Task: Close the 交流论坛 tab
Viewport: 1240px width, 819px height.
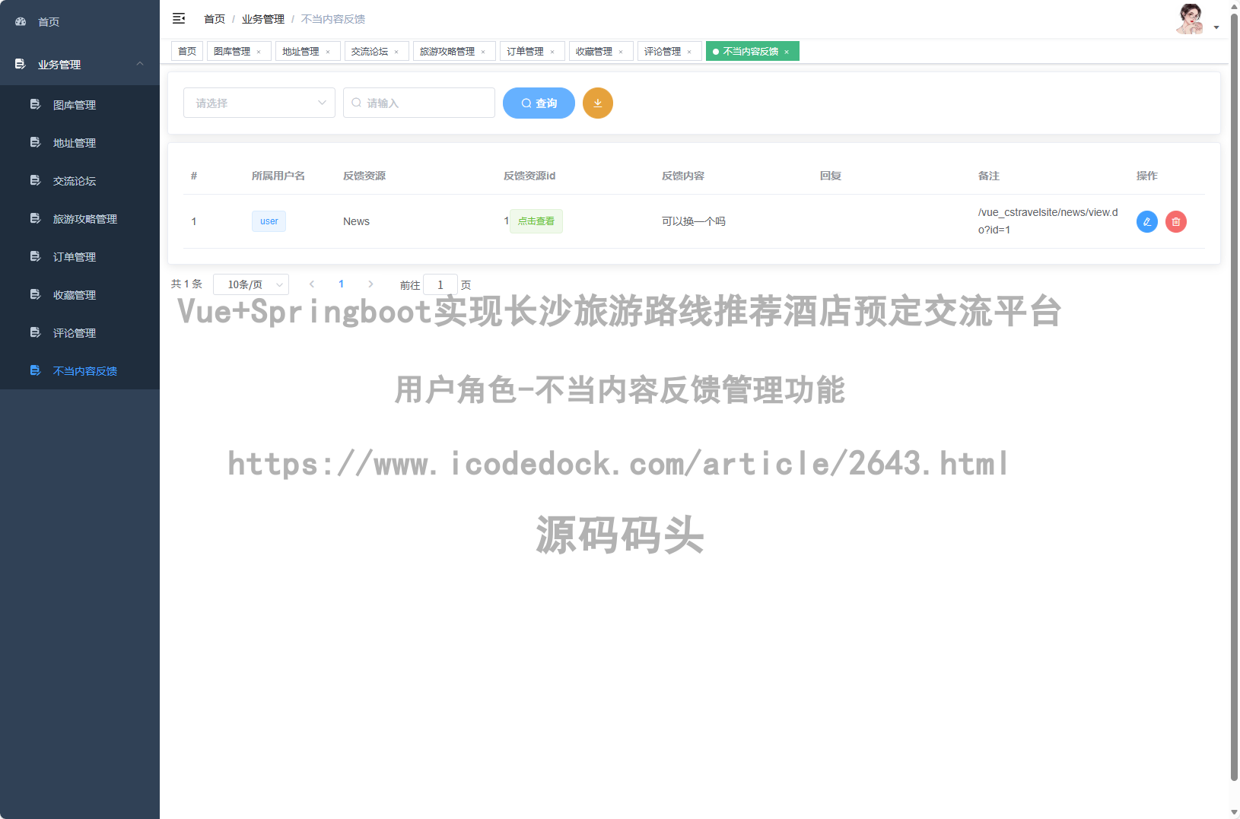Action: [396, 51]
